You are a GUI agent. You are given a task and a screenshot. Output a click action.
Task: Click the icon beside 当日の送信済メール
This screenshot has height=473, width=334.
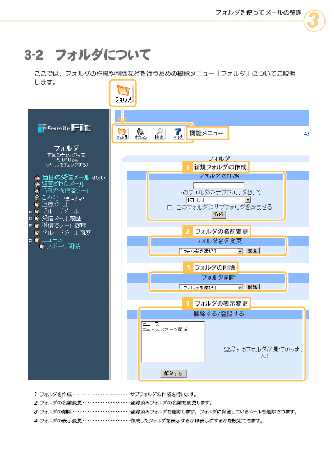[x=37, y=191]
